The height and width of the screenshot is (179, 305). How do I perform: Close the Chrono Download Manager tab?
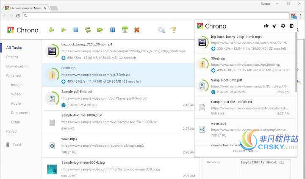[x=45, y=8]
